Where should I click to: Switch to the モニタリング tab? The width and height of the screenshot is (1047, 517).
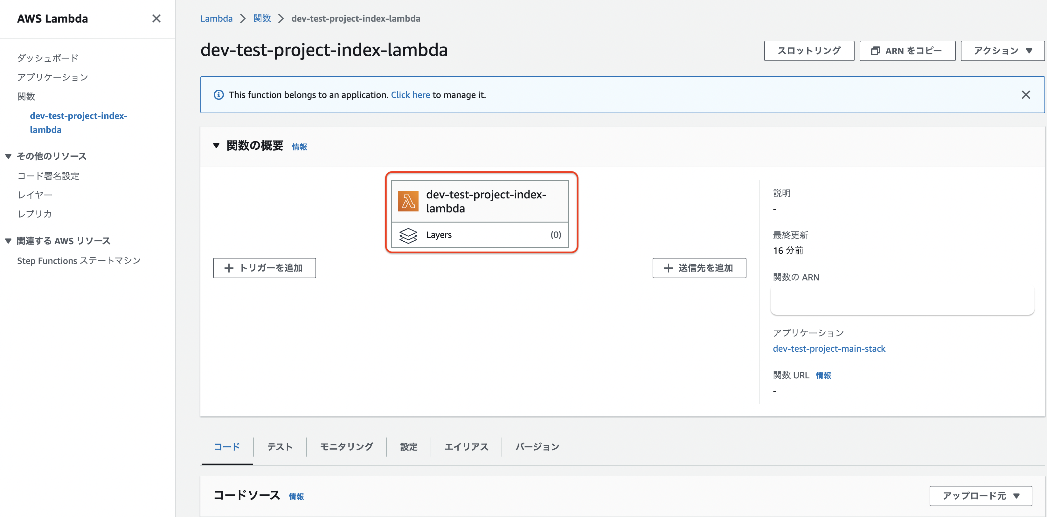[x=346, y=447]
